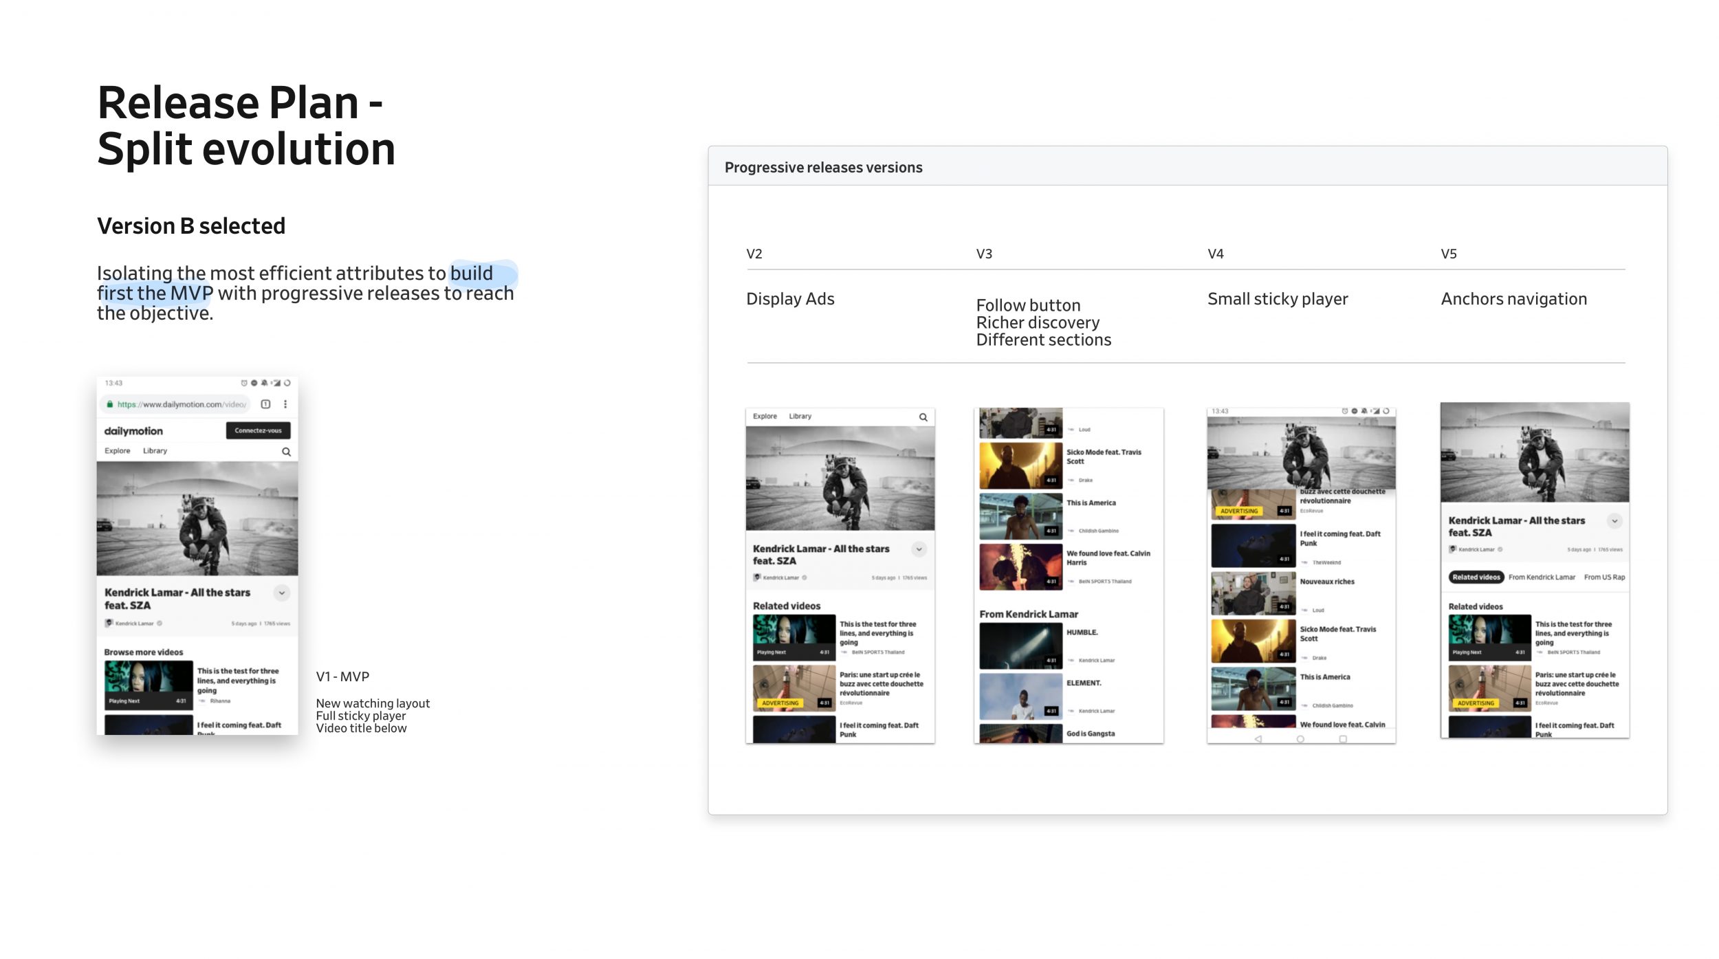Click the search icon in V1 MVP mockup
Image resolution: width=1719 pixels, height=959 pixels.
(x=286, y=452)
